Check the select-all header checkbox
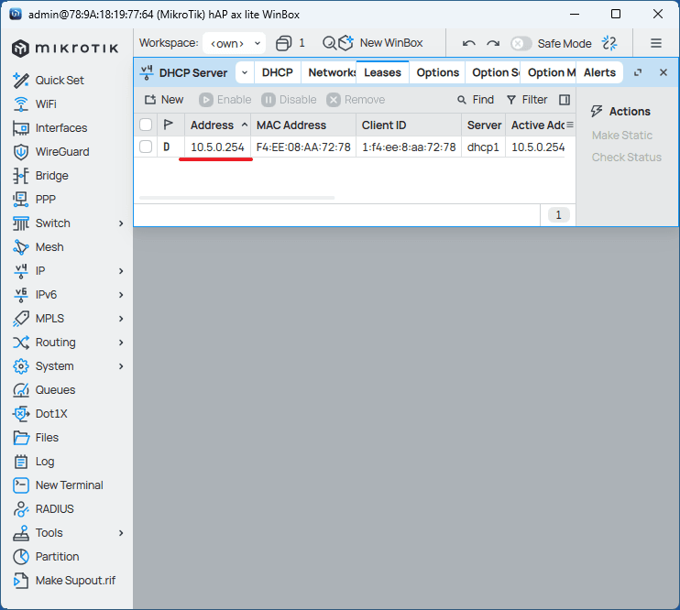 click(146, 125)
